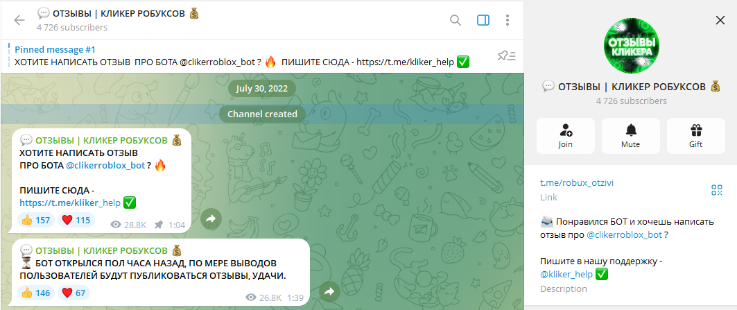This screenshot has width=737, height=310.
Task: Click the 1:39 timestamp on second post
Action: pyautogui.click(x=295, y=298)
